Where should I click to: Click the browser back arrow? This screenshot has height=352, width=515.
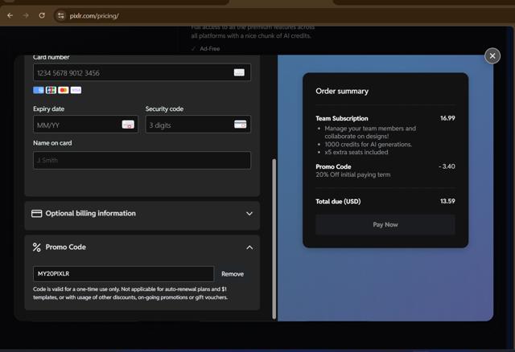(10, 15)
